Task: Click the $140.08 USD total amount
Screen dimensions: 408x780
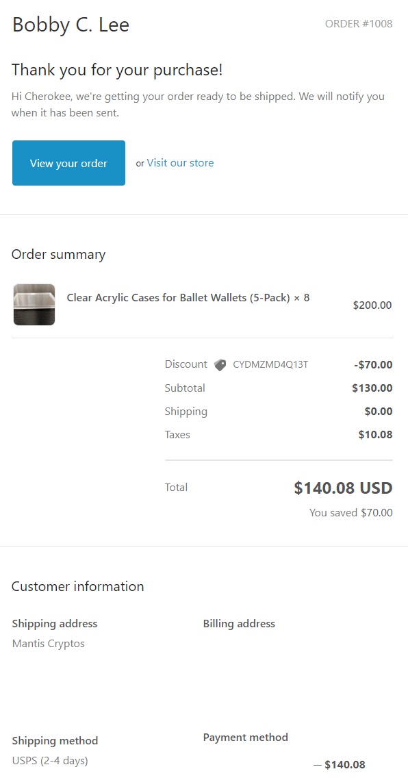Action: pos(344,488)
